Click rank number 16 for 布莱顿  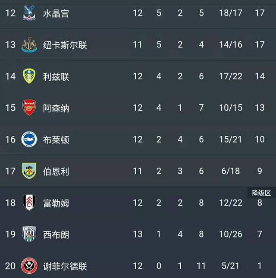pos(10,139)
